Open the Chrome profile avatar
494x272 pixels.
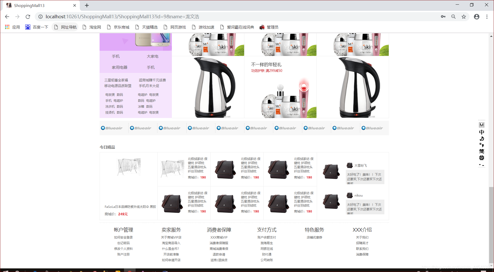tap(477, 16)
